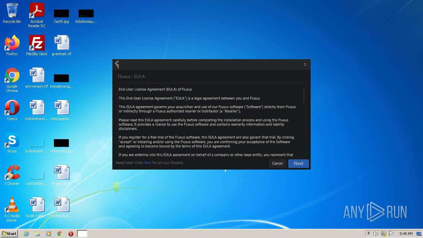This screenshot has height=238, width=423.
Task: Open the volume control in tray
Action: click(376, 234)
